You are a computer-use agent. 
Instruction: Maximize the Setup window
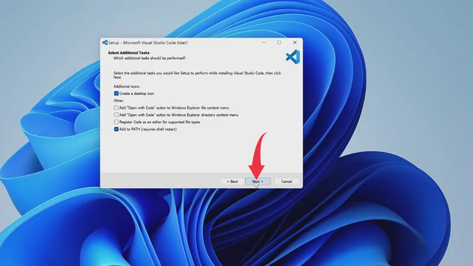click(x=279, y=43)
